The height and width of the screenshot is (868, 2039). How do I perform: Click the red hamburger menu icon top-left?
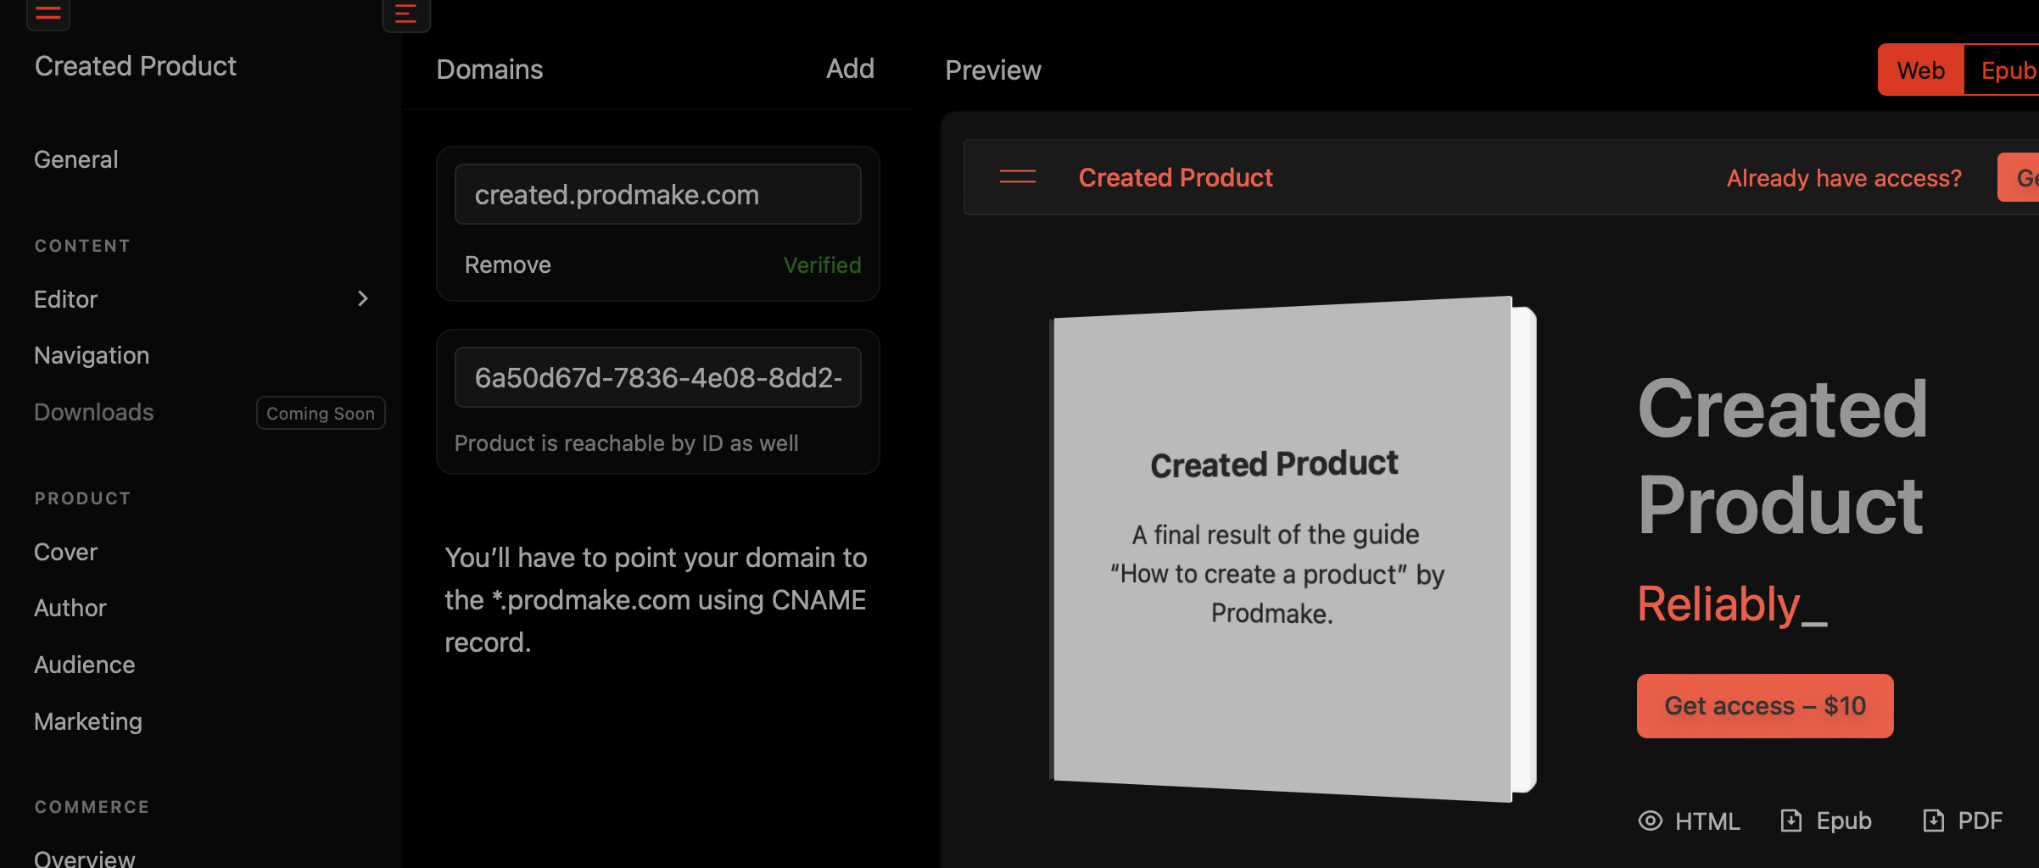click(47, 13)
